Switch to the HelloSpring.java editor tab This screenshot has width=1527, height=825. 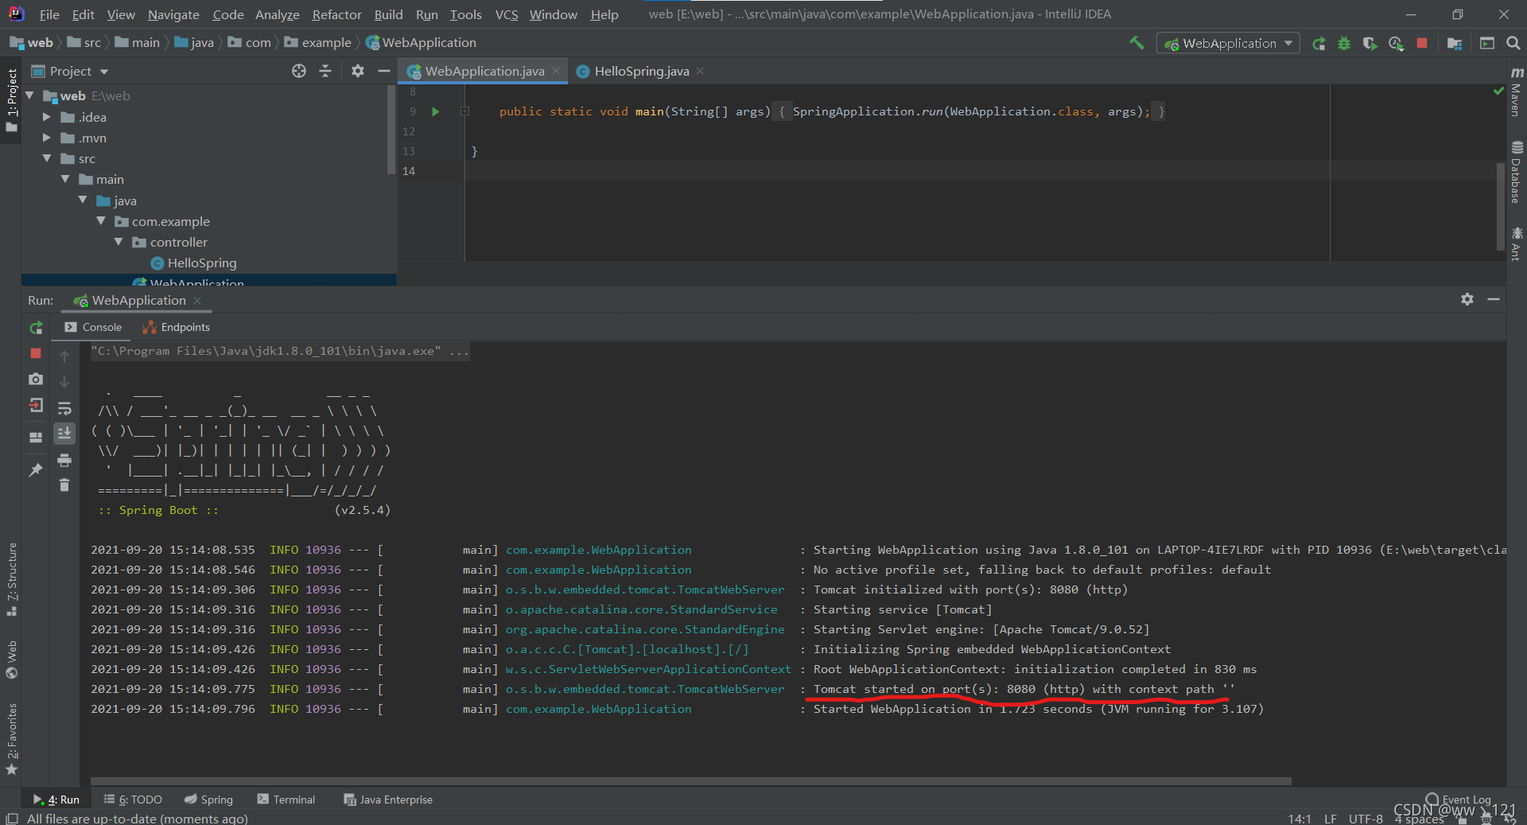(x=641, y=71)
